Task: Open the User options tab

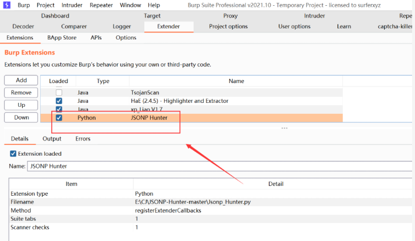Action: point(295,26)
